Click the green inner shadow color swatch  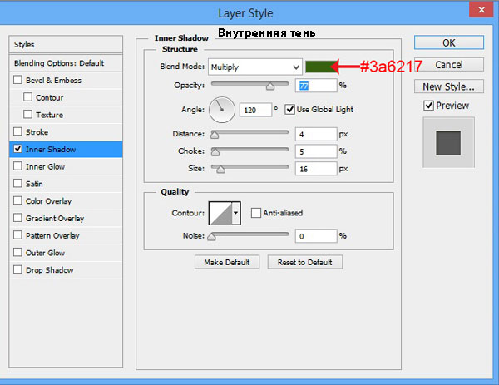pyautogui.click(x=320, y=67)
